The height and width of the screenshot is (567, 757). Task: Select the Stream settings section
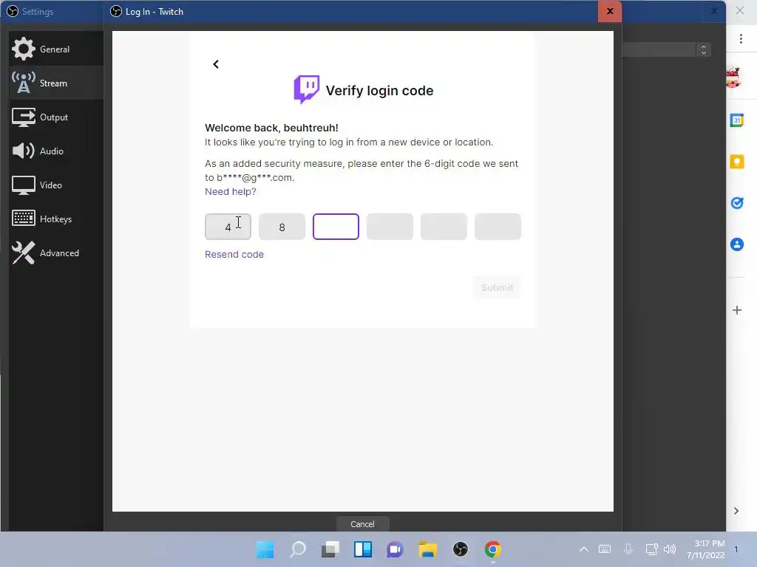click(x=56, y=83)
